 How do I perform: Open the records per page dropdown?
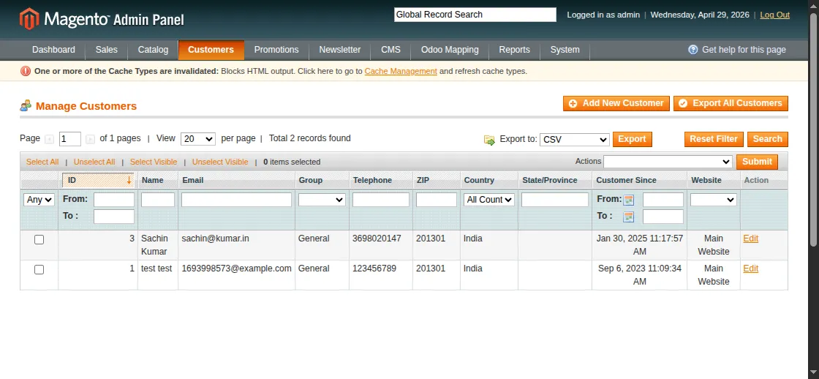(198, 139)
